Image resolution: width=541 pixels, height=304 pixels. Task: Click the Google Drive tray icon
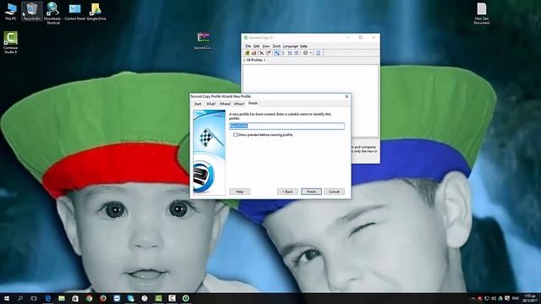500,298
